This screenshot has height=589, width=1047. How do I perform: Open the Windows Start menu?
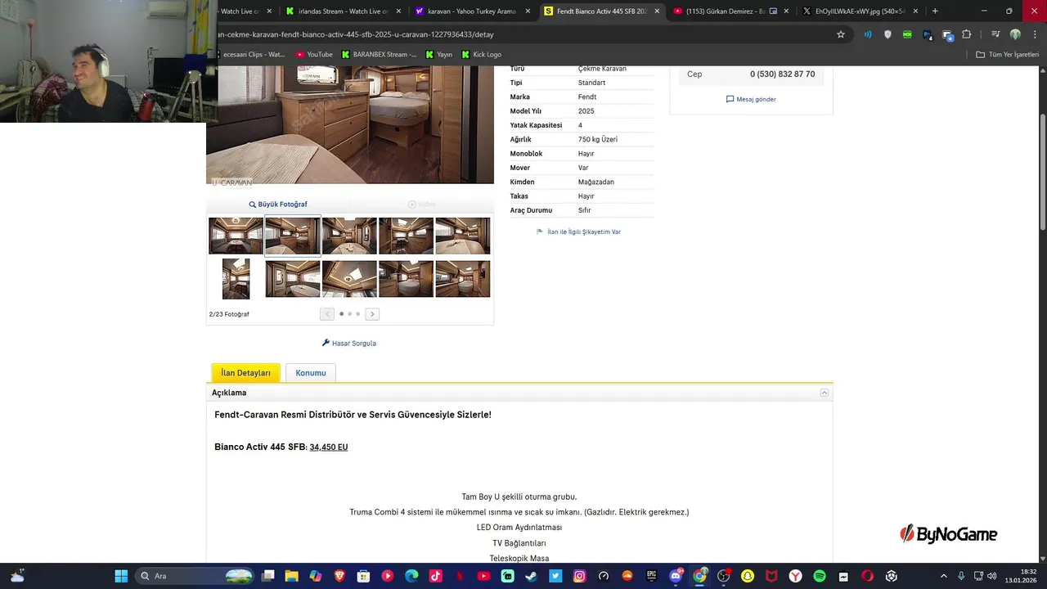click(x=121, y=576)
